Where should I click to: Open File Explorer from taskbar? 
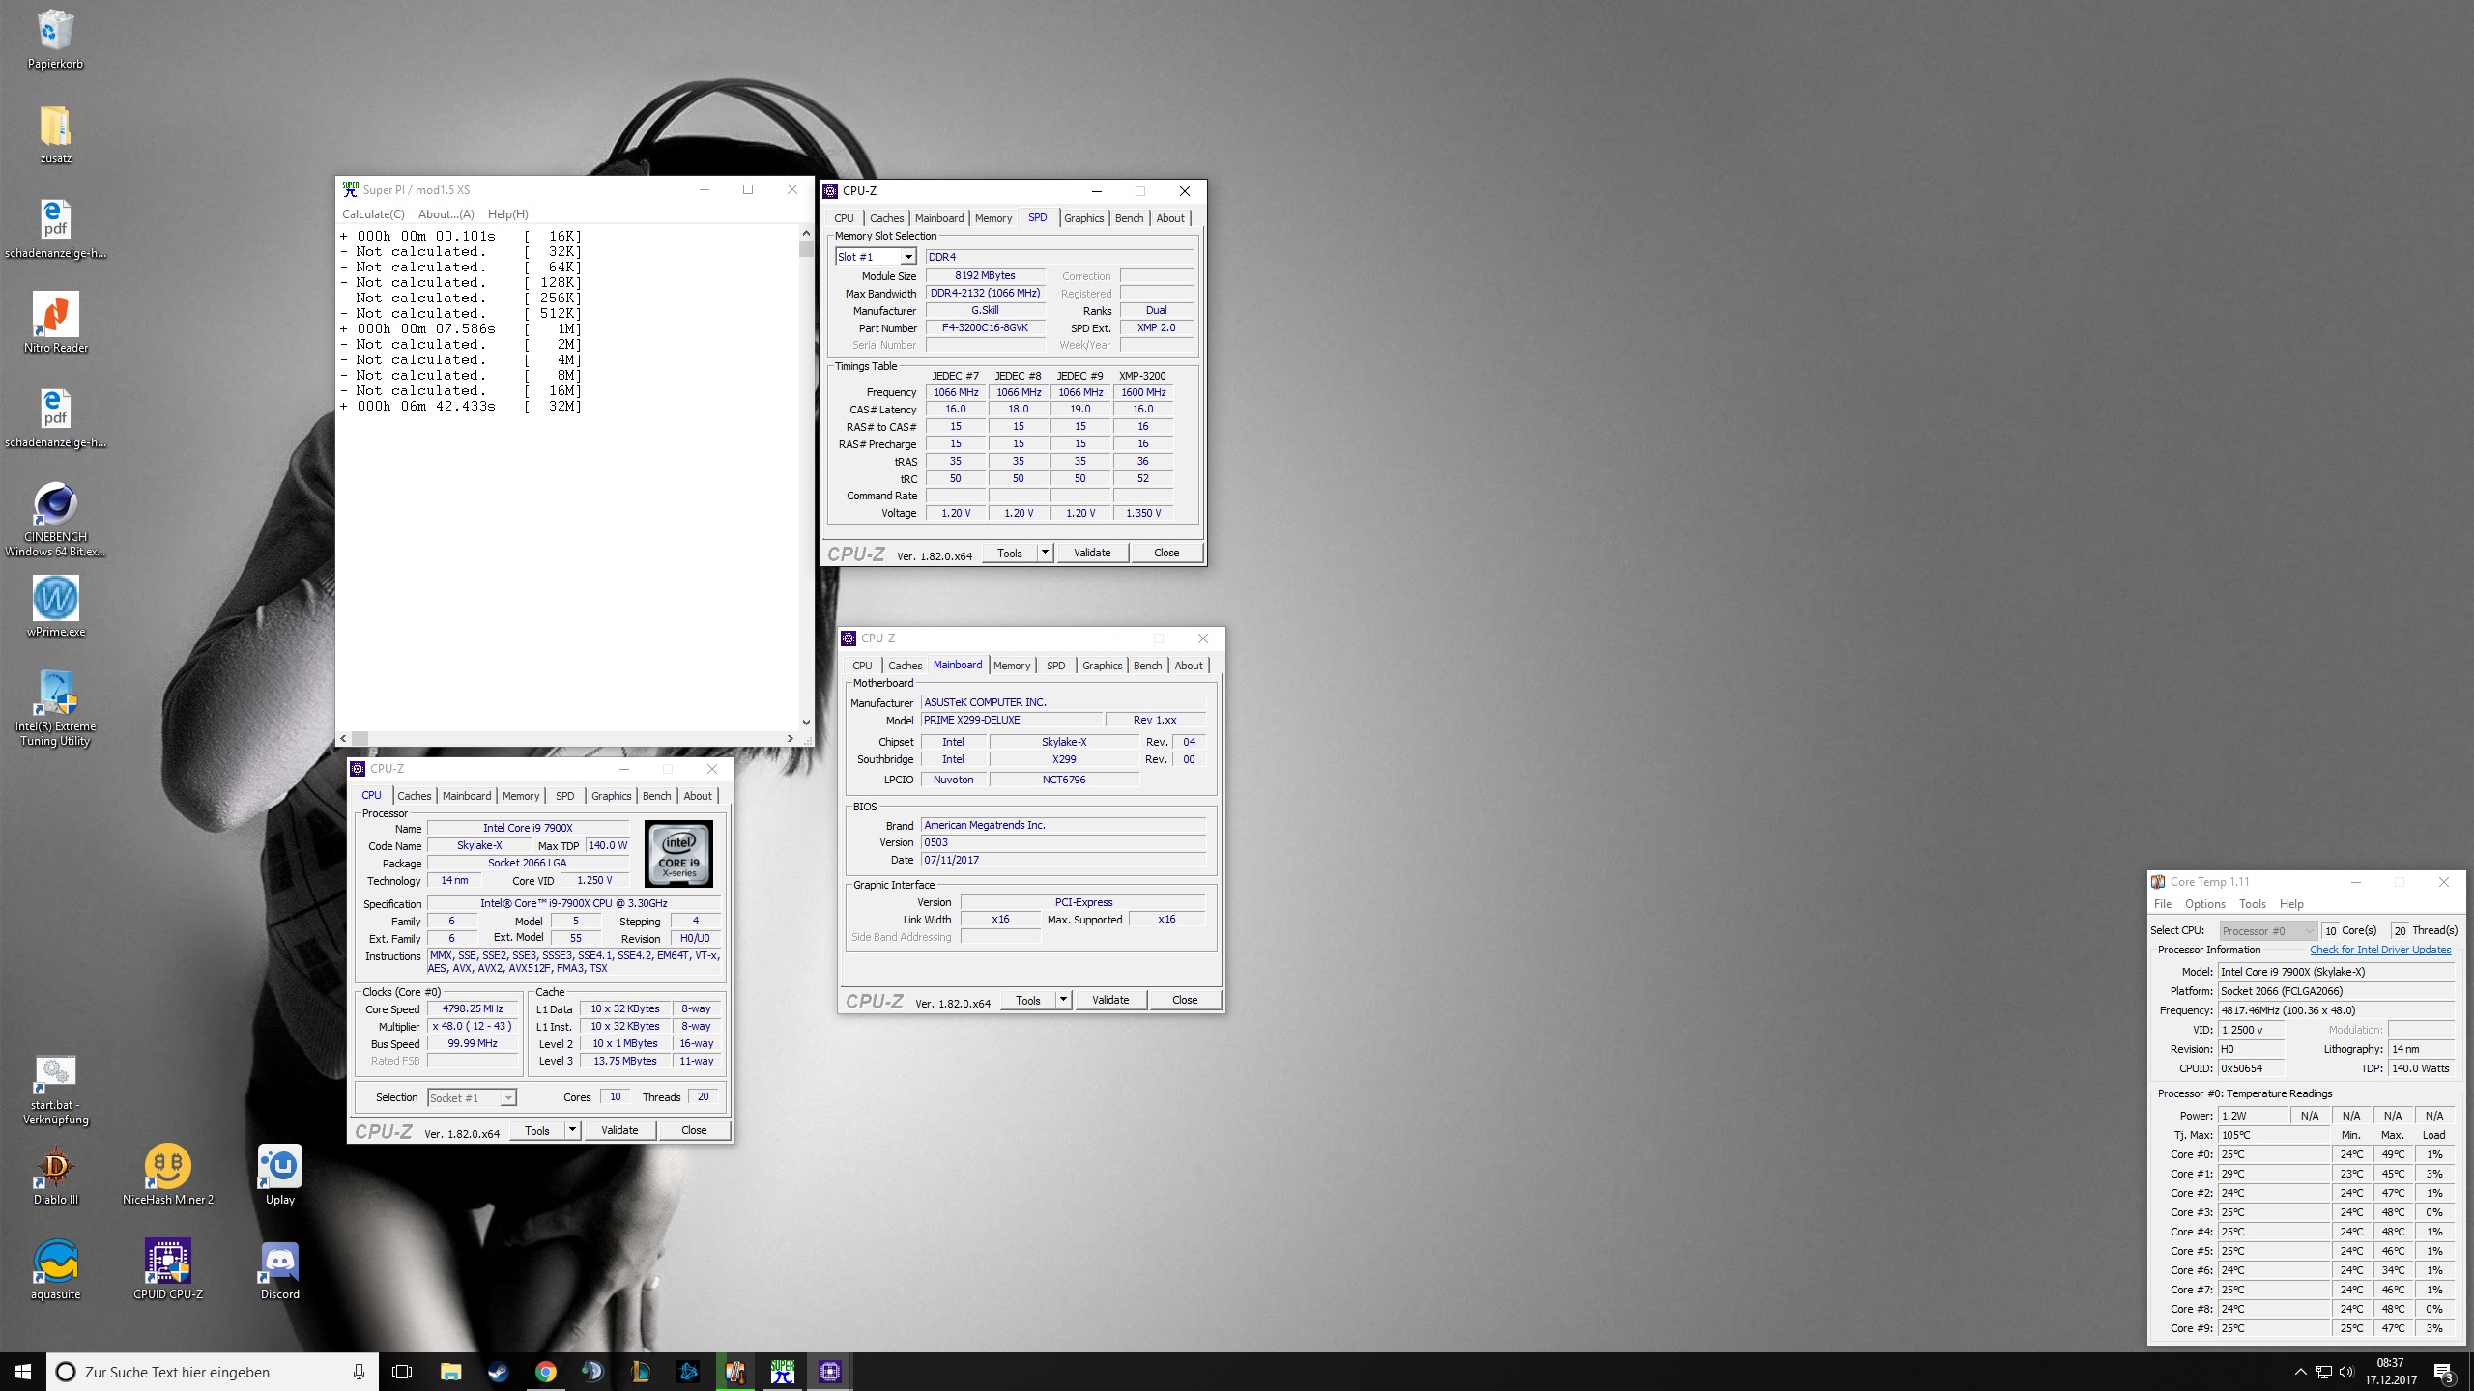tap(450, 1372)
